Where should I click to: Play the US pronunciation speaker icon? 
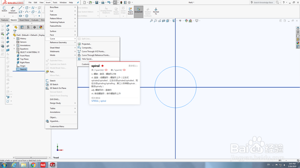(x=124, y=70)
